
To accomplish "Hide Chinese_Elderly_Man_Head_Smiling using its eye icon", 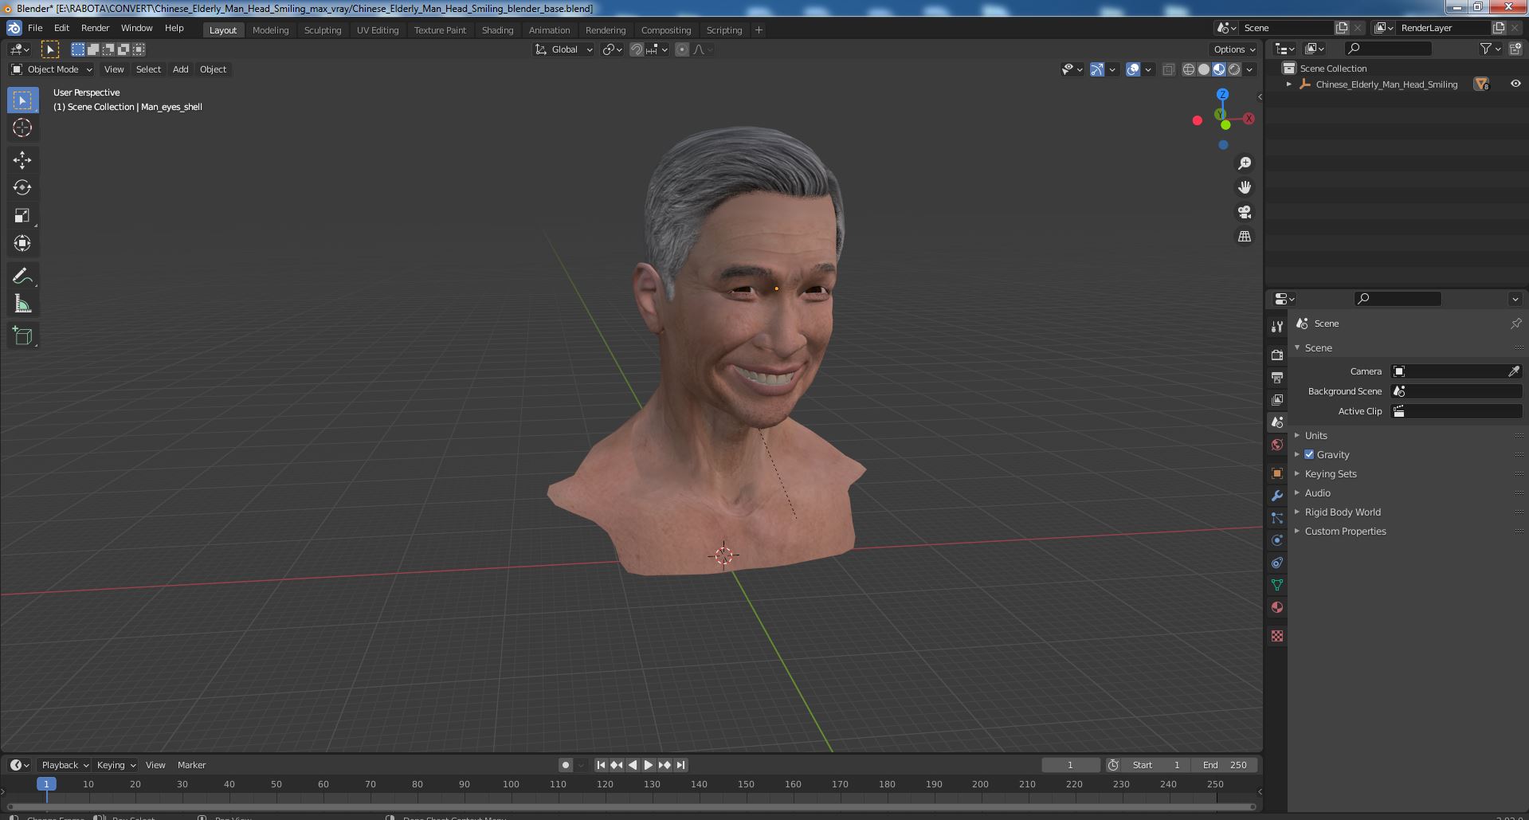I will pyautogui.click(x=1515, y=84).
